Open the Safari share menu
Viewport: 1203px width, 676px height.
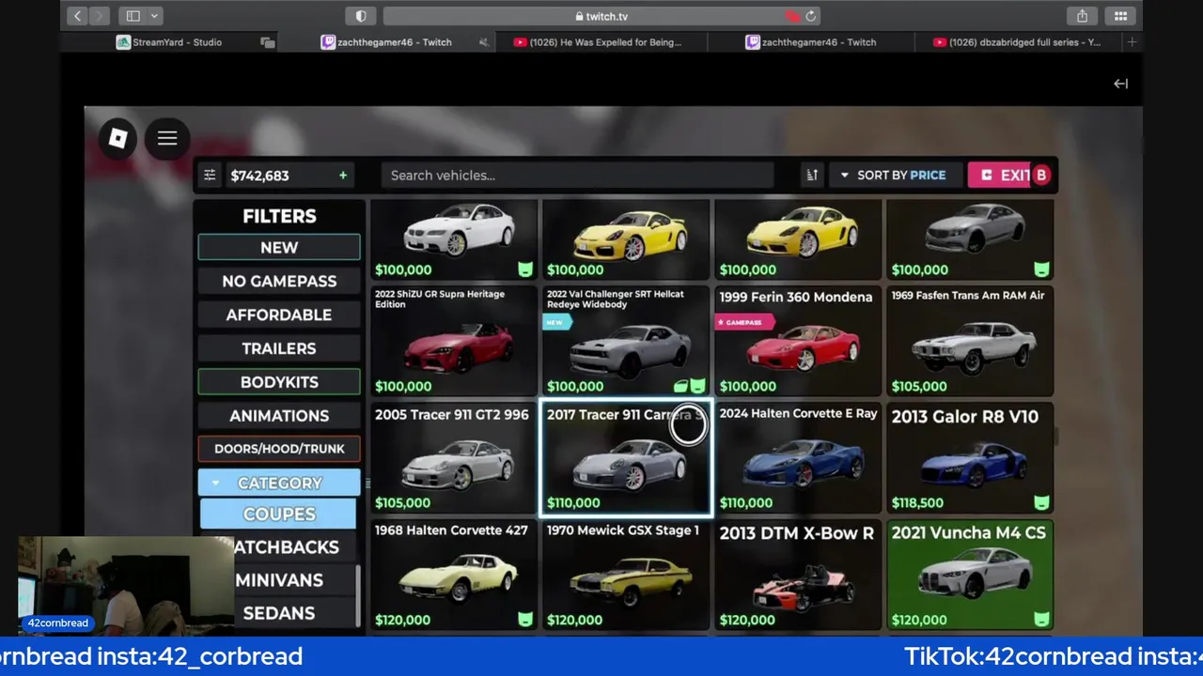pos(1082,16)
